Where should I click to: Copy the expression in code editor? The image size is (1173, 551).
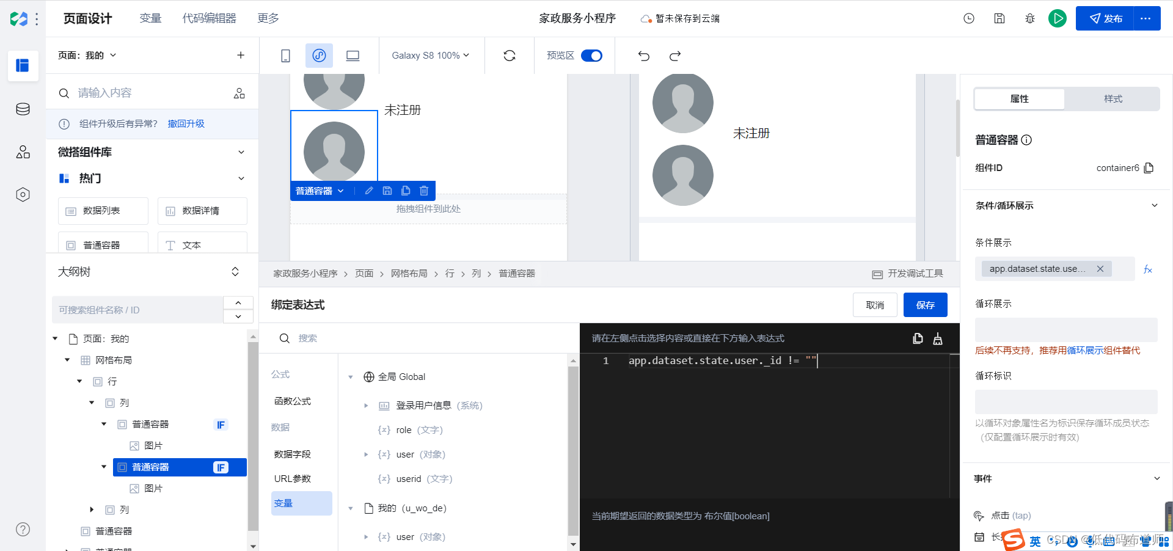(x=918, y=338)
